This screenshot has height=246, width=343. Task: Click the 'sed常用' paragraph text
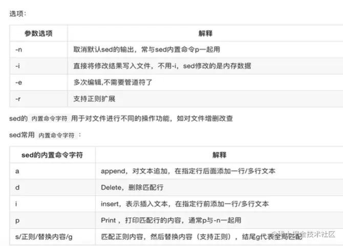click(22, 135)
